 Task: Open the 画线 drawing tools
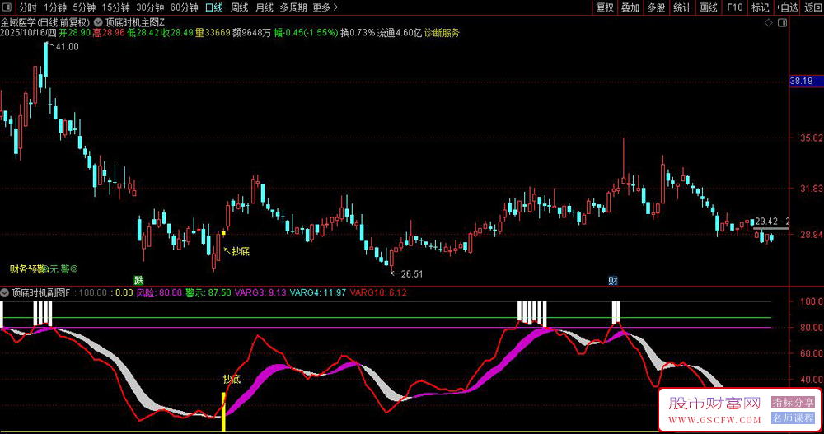(x=707, y=7)
